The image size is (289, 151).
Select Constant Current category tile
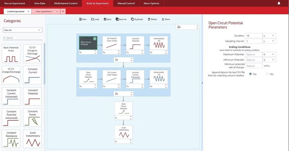tap(32, 75)
